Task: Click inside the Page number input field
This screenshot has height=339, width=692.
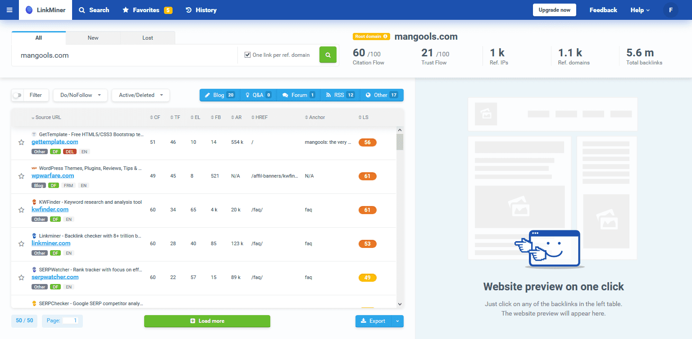Action: (70, 321)
